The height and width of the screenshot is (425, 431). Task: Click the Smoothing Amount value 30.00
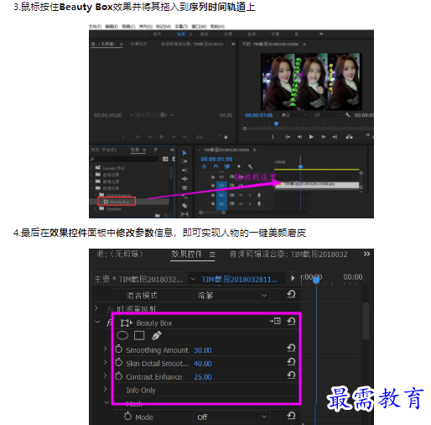[203, 350]
